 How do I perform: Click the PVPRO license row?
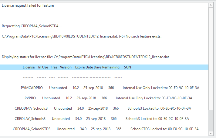pos(108,98)
